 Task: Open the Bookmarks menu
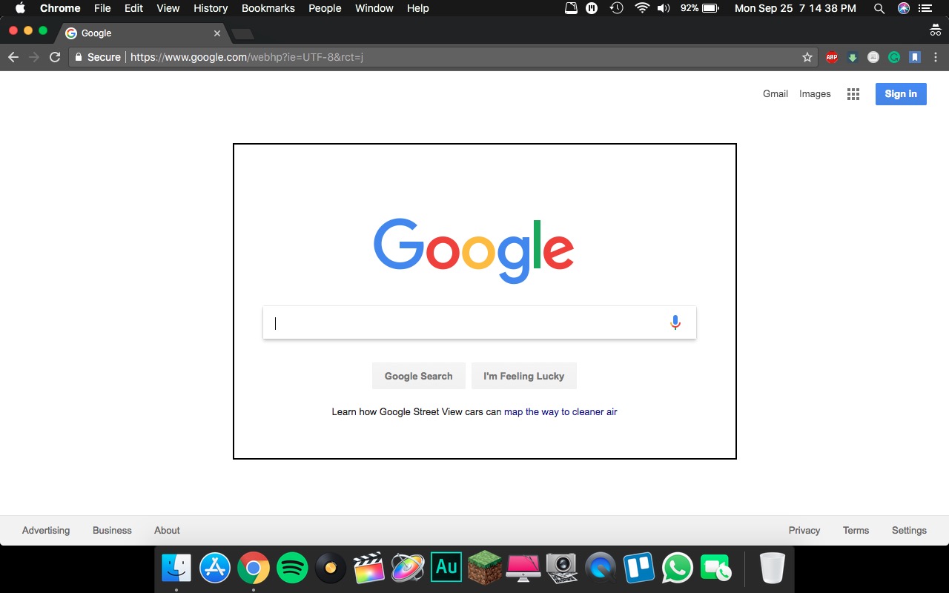[268, 8]
